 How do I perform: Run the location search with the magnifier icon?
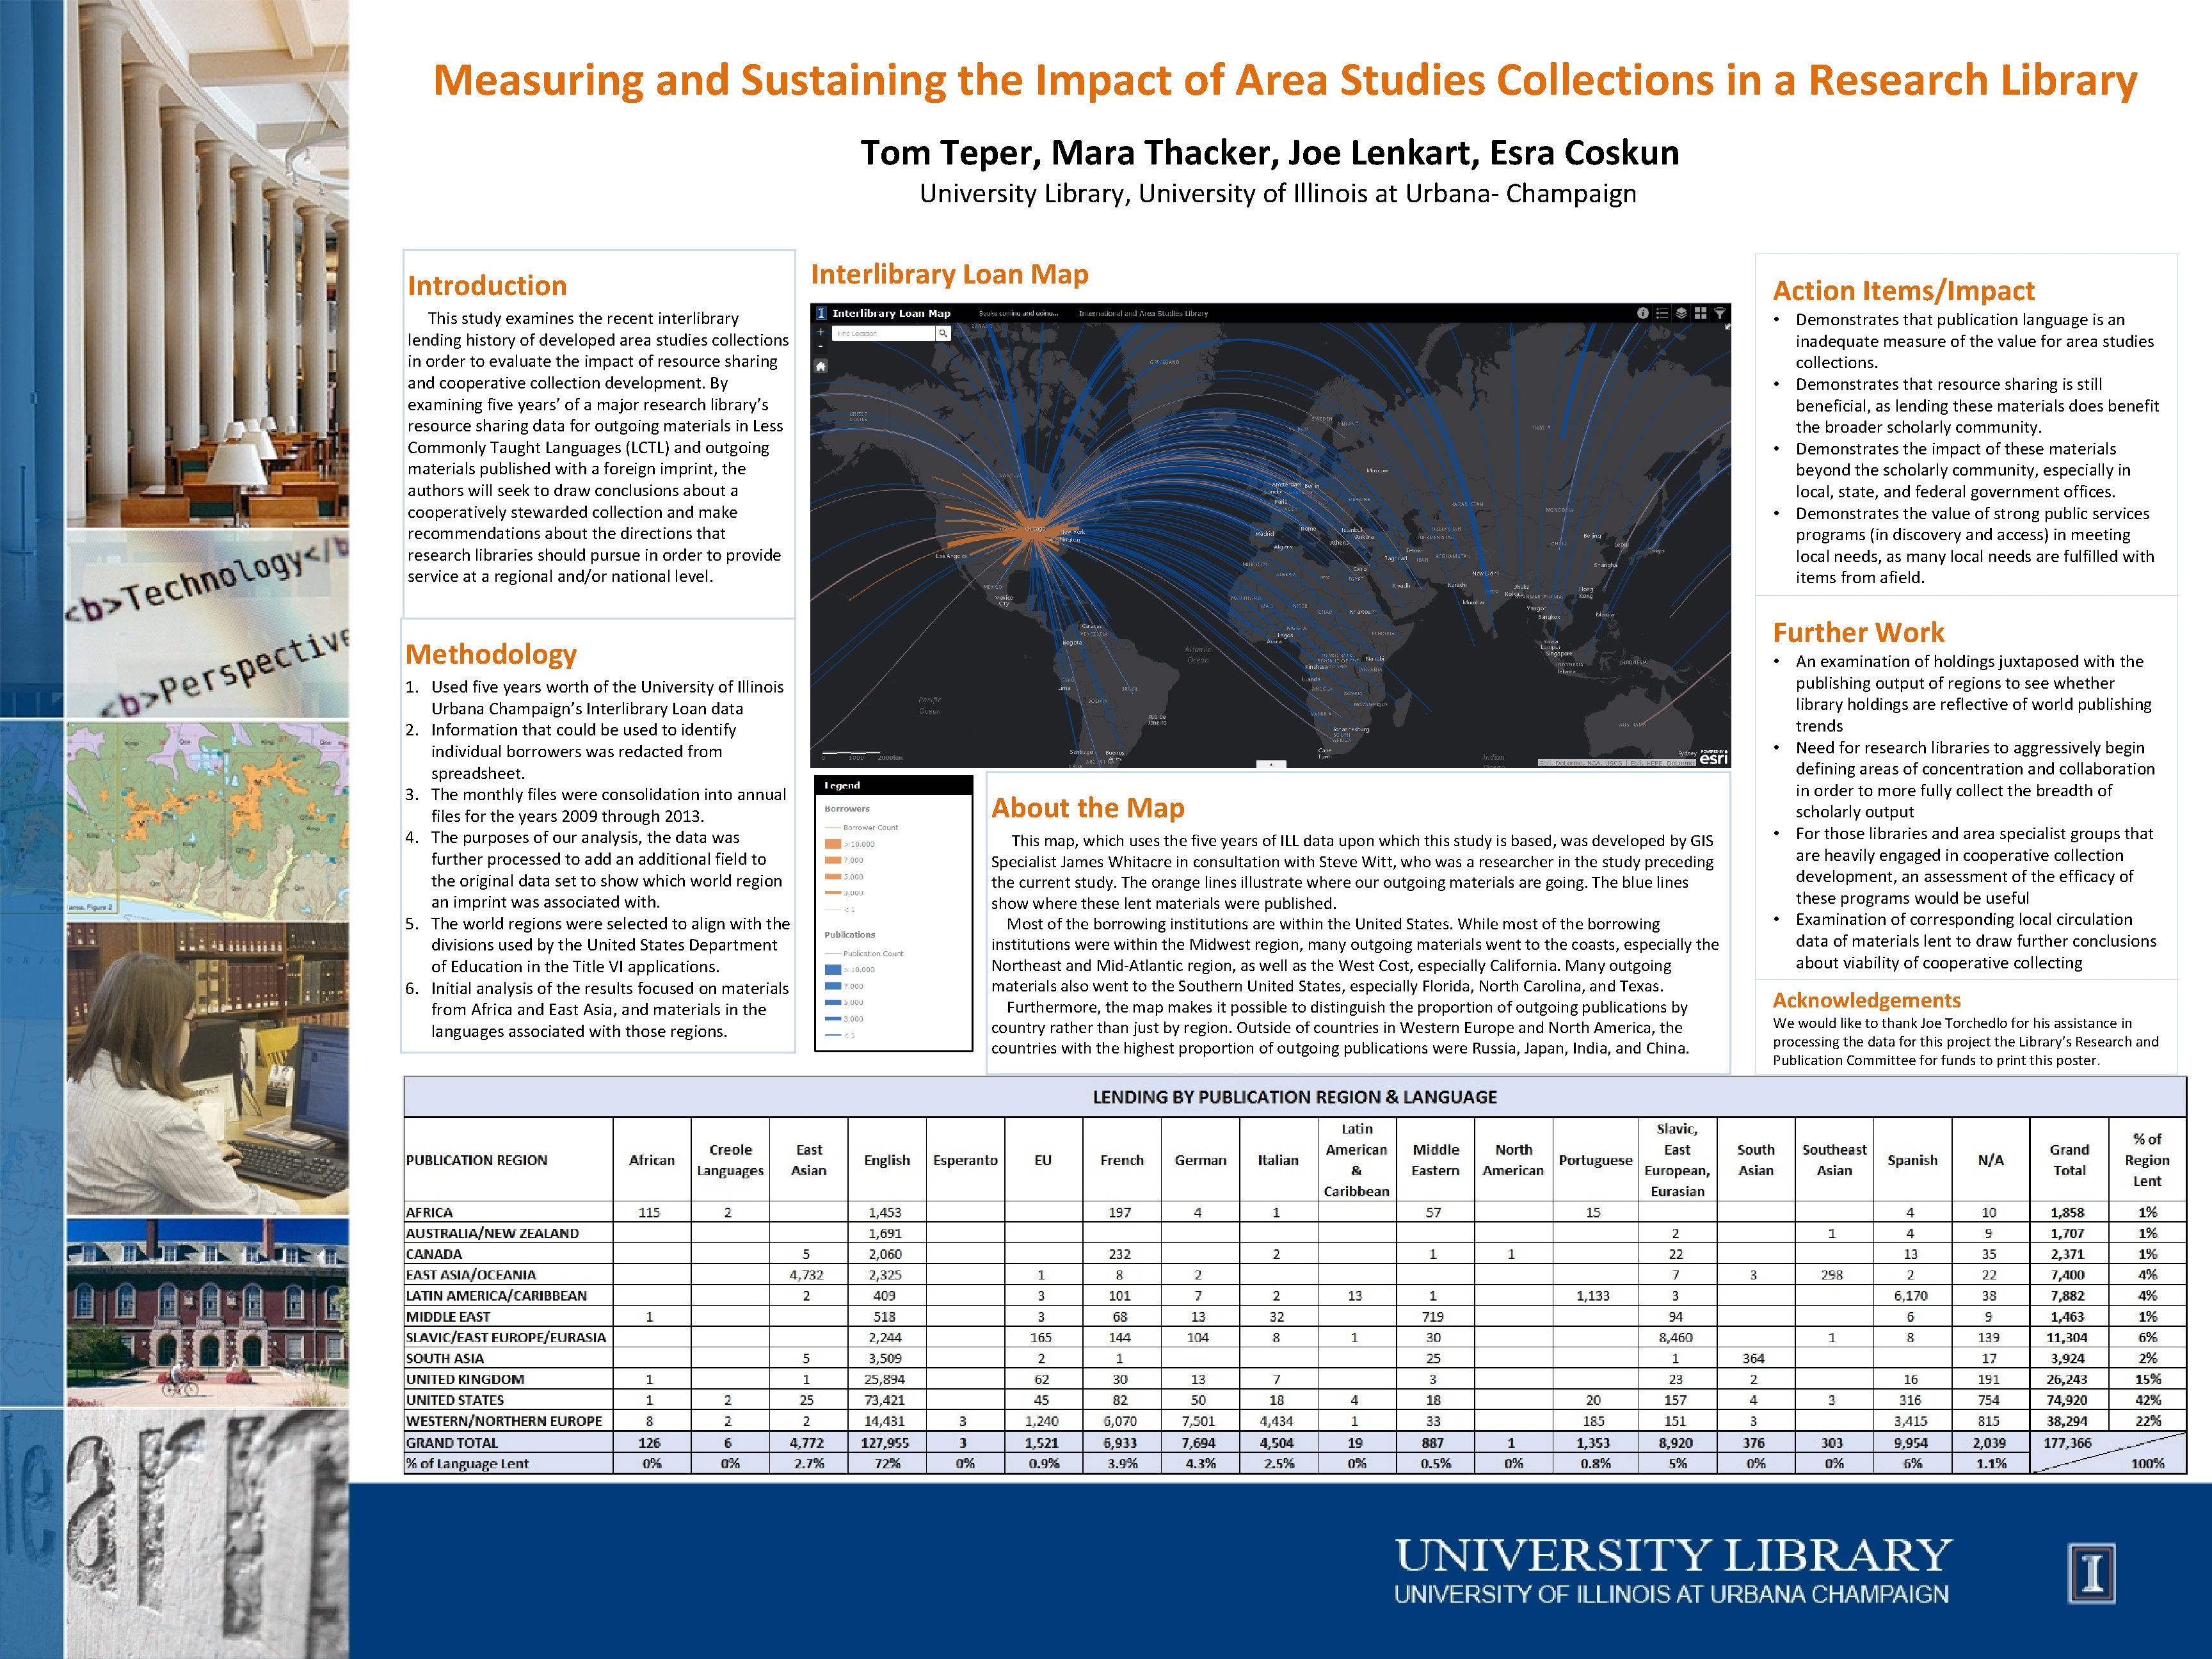pos(943,334)
